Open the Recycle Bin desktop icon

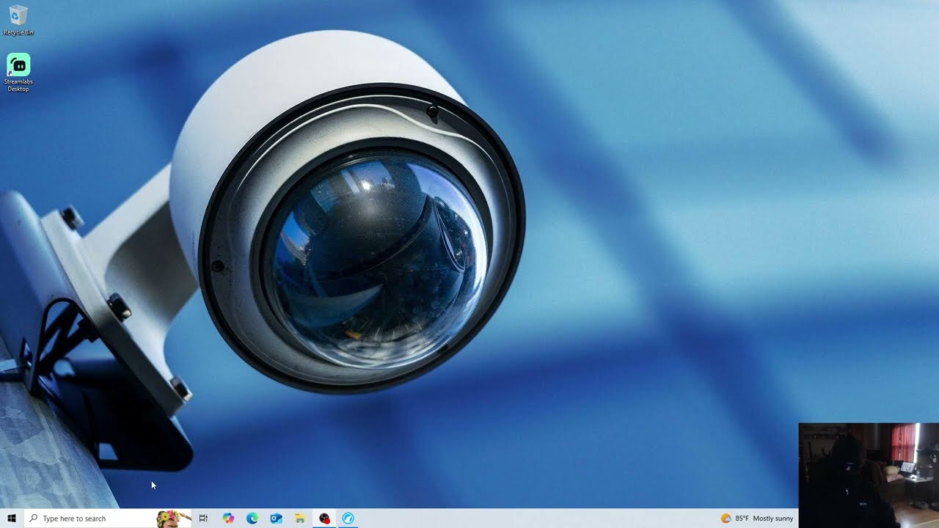coord(18,20)
